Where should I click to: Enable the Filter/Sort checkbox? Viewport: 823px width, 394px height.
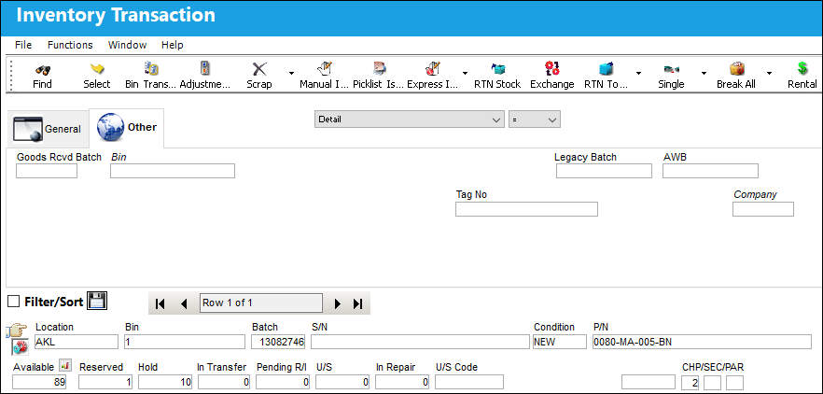14,302
